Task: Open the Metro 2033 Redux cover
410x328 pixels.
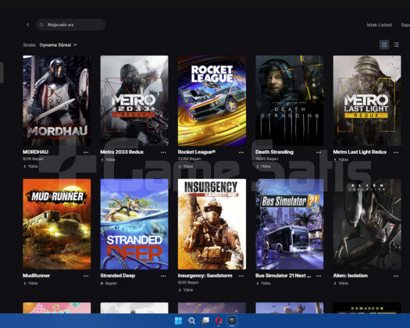Action: click(x=134, y=101)
